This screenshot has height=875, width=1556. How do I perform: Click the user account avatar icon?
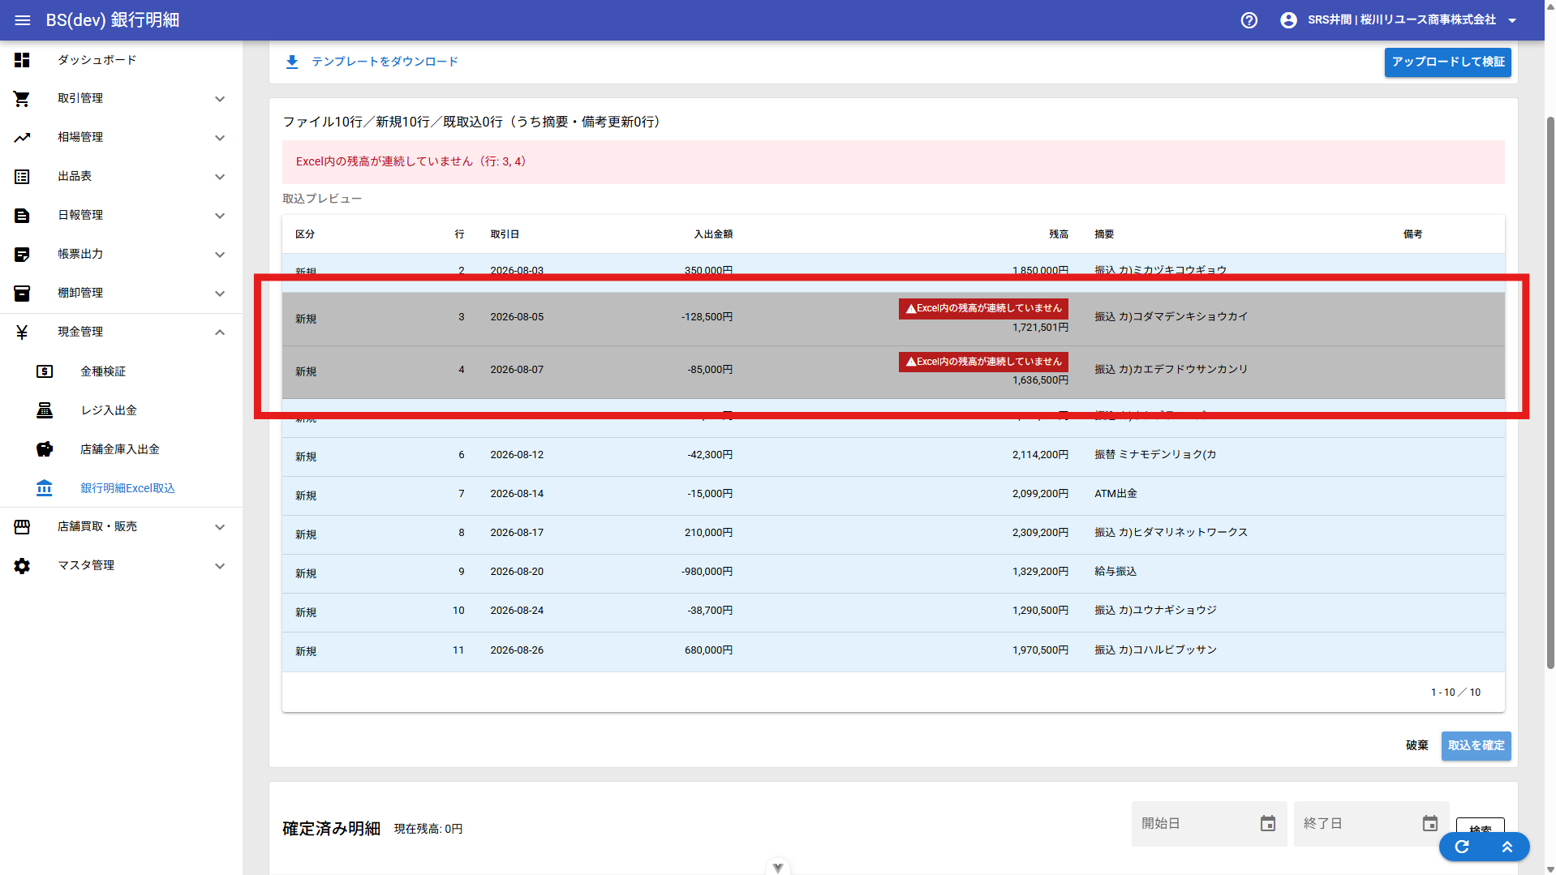(1288, 20)
